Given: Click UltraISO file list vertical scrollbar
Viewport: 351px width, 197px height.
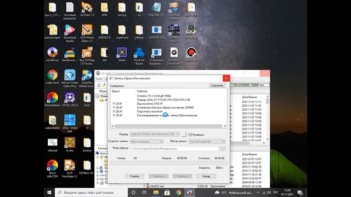Looking at the screenshot, I should click(x=268, y=118).
